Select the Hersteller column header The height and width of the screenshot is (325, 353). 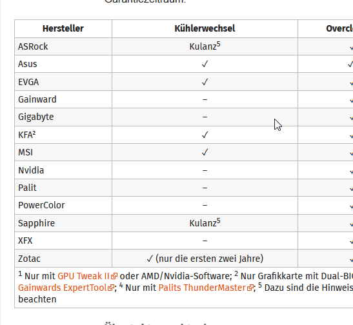coord(63,28)
